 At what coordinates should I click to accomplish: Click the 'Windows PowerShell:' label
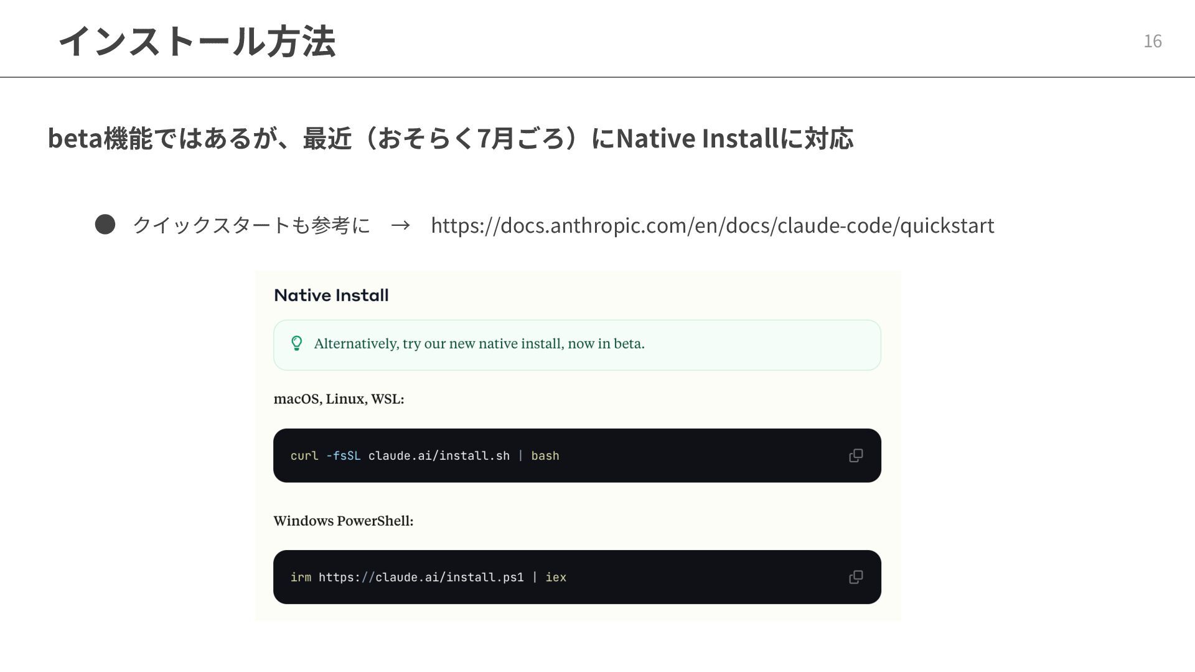[344, 521]
